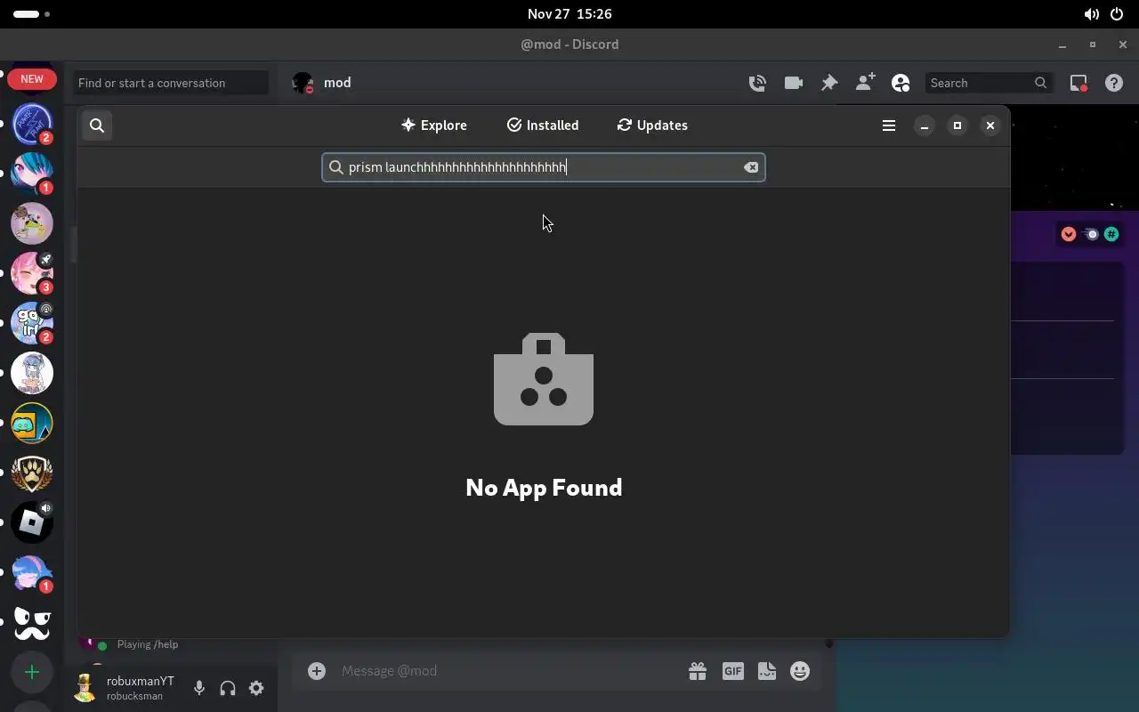
Task: Open the clock Nov 27 15:26 calendar
Action: [x=569, y=14]
